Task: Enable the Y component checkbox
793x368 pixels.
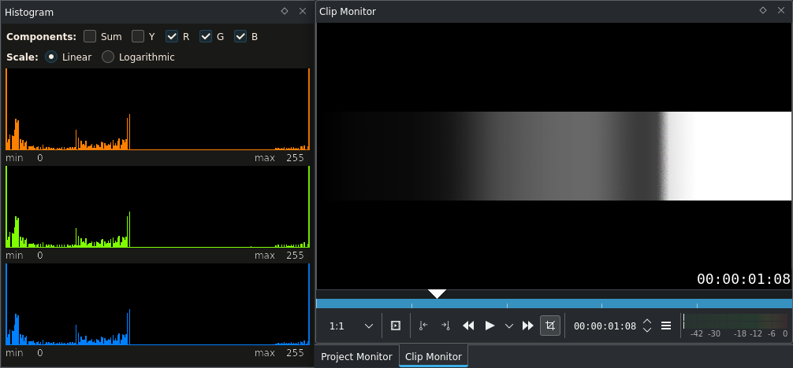Action: tap(138, 36)
